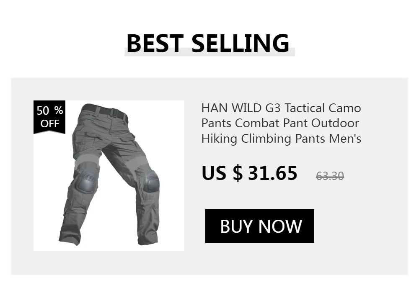Select the 'Hiking Climbing Pants Men's' title line
The height and width of the screenshot is (293, 419).
pyautogui.click(x=282, y=139)
